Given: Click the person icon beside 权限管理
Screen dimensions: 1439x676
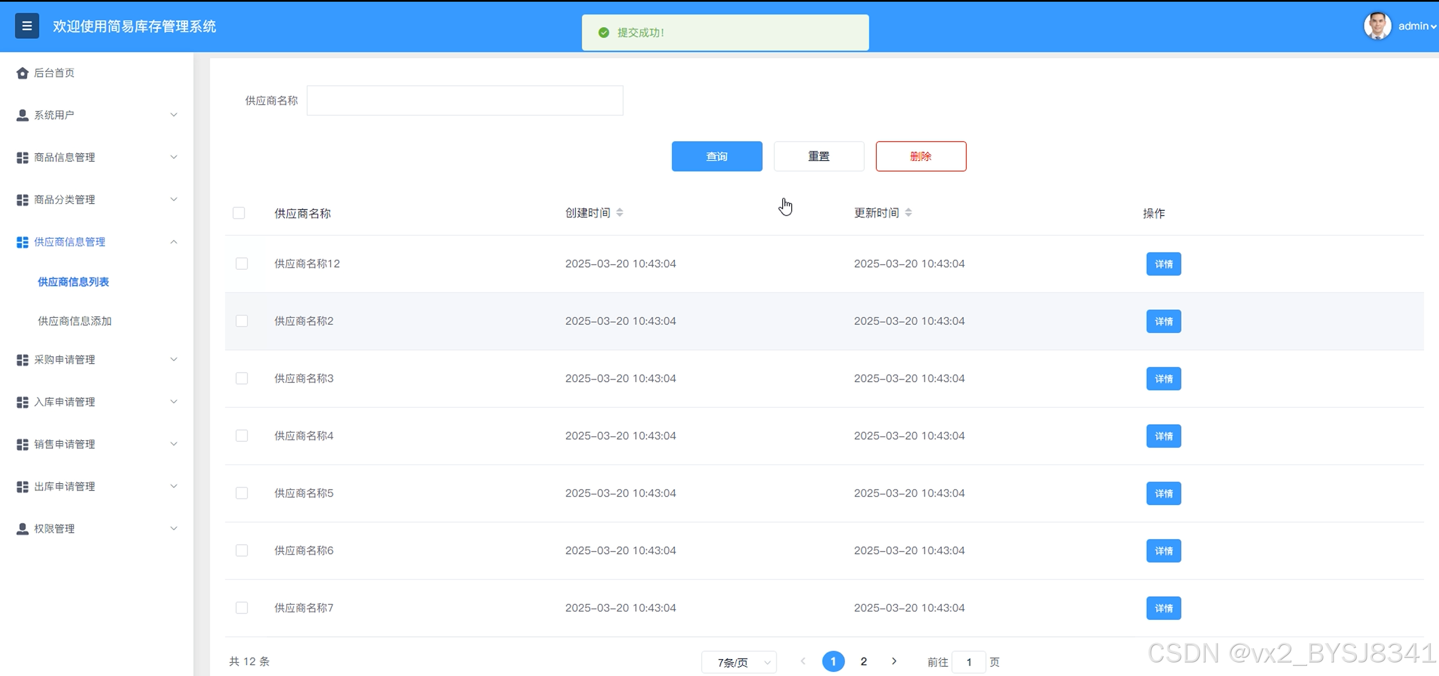Looking at the screenshot, I should 22,529.
